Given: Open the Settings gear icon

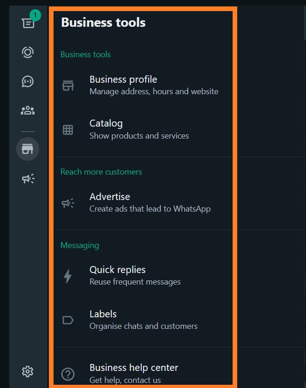Looking at the screenshot, I should tap(28, 371).
